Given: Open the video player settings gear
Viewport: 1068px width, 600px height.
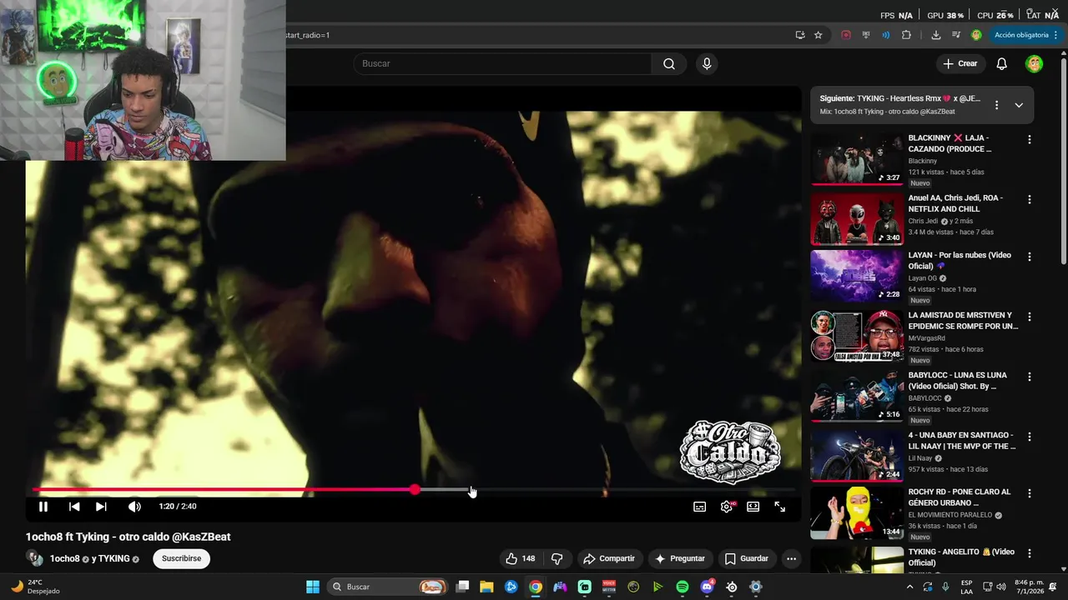Looking at the screenshot, I should pyautogui.click(x=727, y=507).
